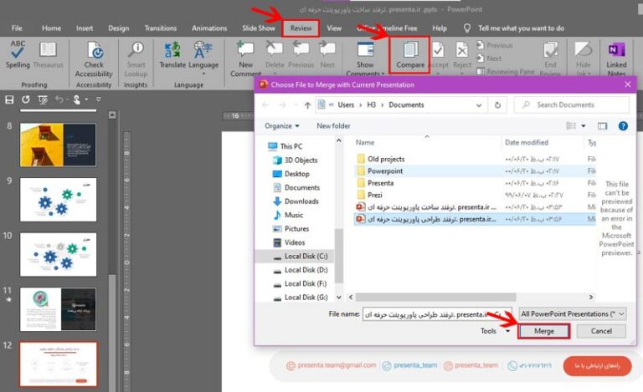Open the Prezi folder
This screenshot has height=392, width=643.
click(375, 195)
